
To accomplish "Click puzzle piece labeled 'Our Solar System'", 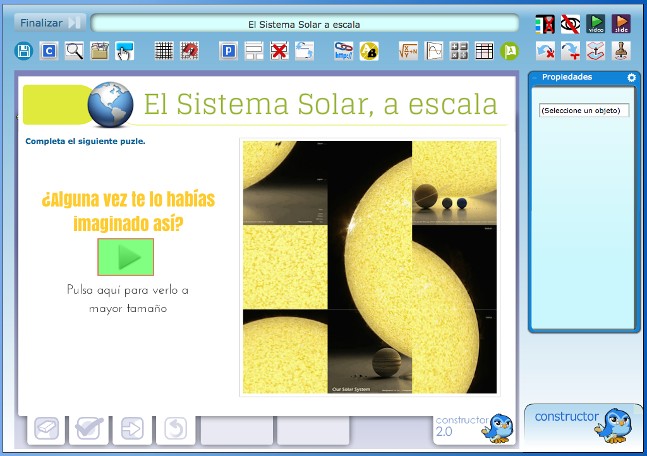I will click(370, 351).
